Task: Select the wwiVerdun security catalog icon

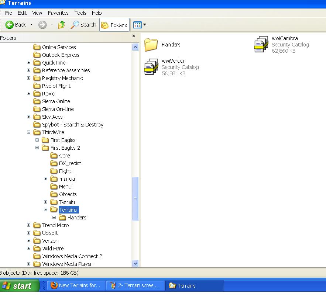Action: coord(151,67)
